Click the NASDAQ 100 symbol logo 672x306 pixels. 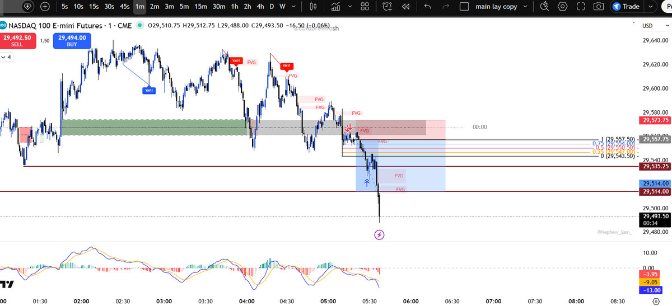coord(2,26)
